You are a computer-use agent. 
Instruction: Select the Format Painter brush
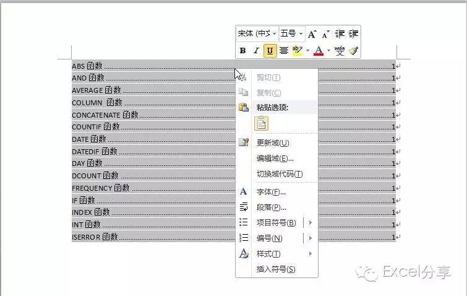(x=354, y=51)
